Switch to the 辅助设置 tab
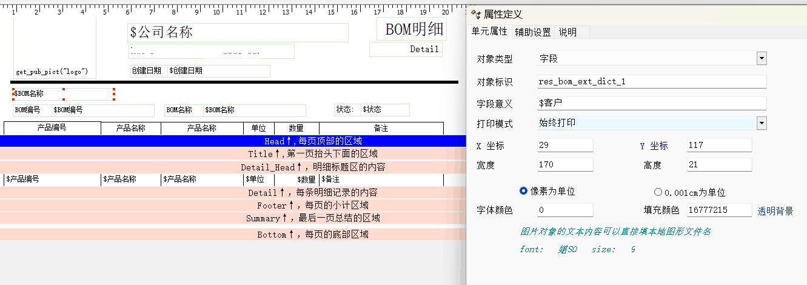807x285 pixels. [x=532, y=32]
